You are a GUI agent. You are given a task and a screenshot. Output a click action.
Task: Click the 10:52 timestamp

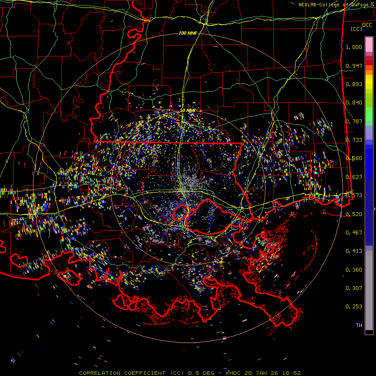tap(291, 373)
